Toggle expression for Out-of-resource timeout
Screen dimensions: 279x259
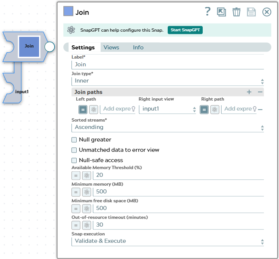(x=76, y=225)
